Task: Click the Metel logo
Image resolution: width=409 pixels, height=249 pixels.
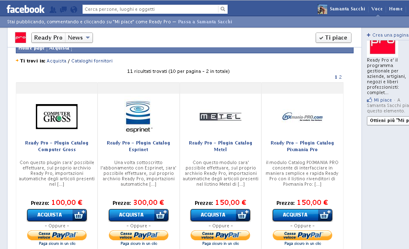Action: pos(221,117)
